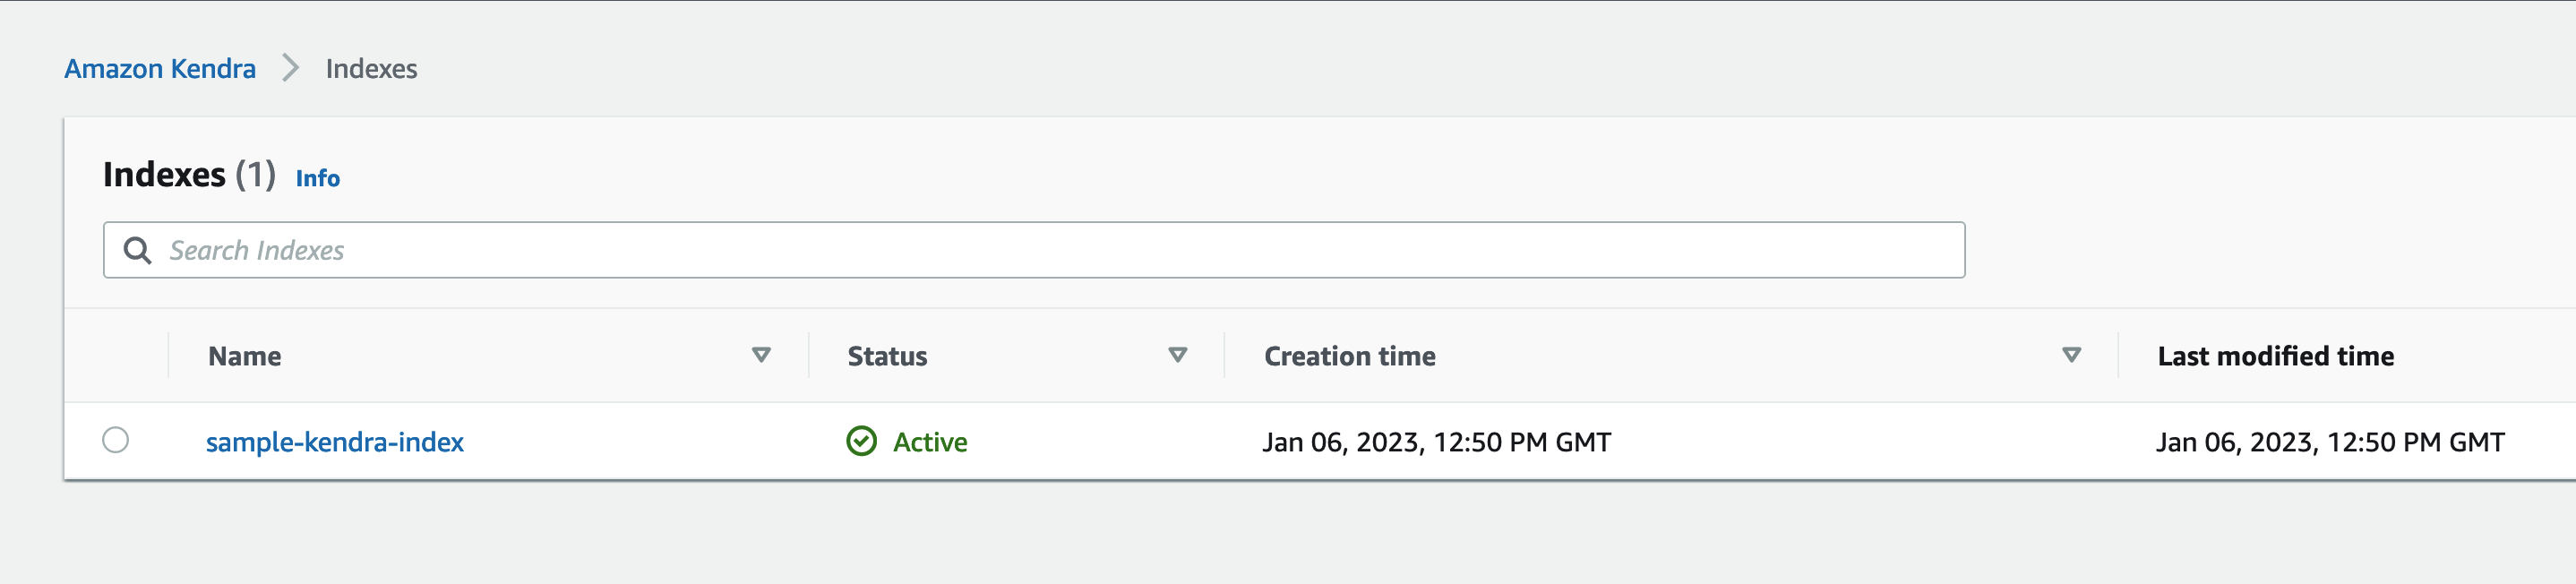Screen dimensions: 2576x584
Task: Open the Amazon Kendra breadcrumb link
Action: pyautogui.click(x=160, y=68)
